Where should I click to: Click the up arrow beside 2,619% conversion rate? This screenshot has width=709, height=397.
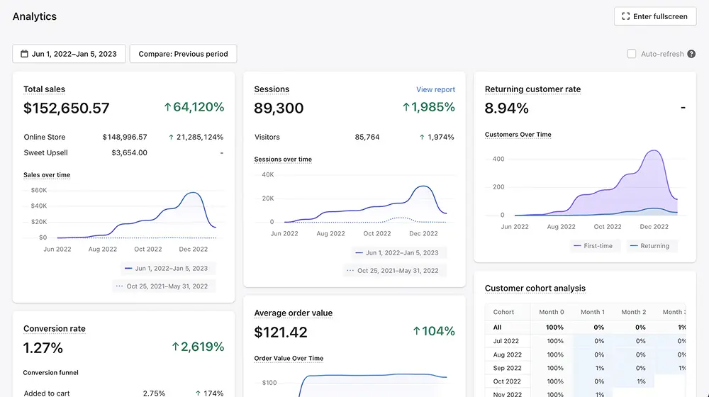(175, 347)
